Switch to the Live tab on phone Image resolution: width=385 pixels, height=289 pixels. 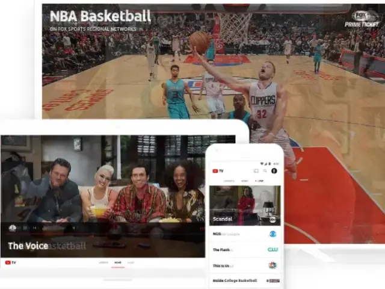[x=259, y=181]
